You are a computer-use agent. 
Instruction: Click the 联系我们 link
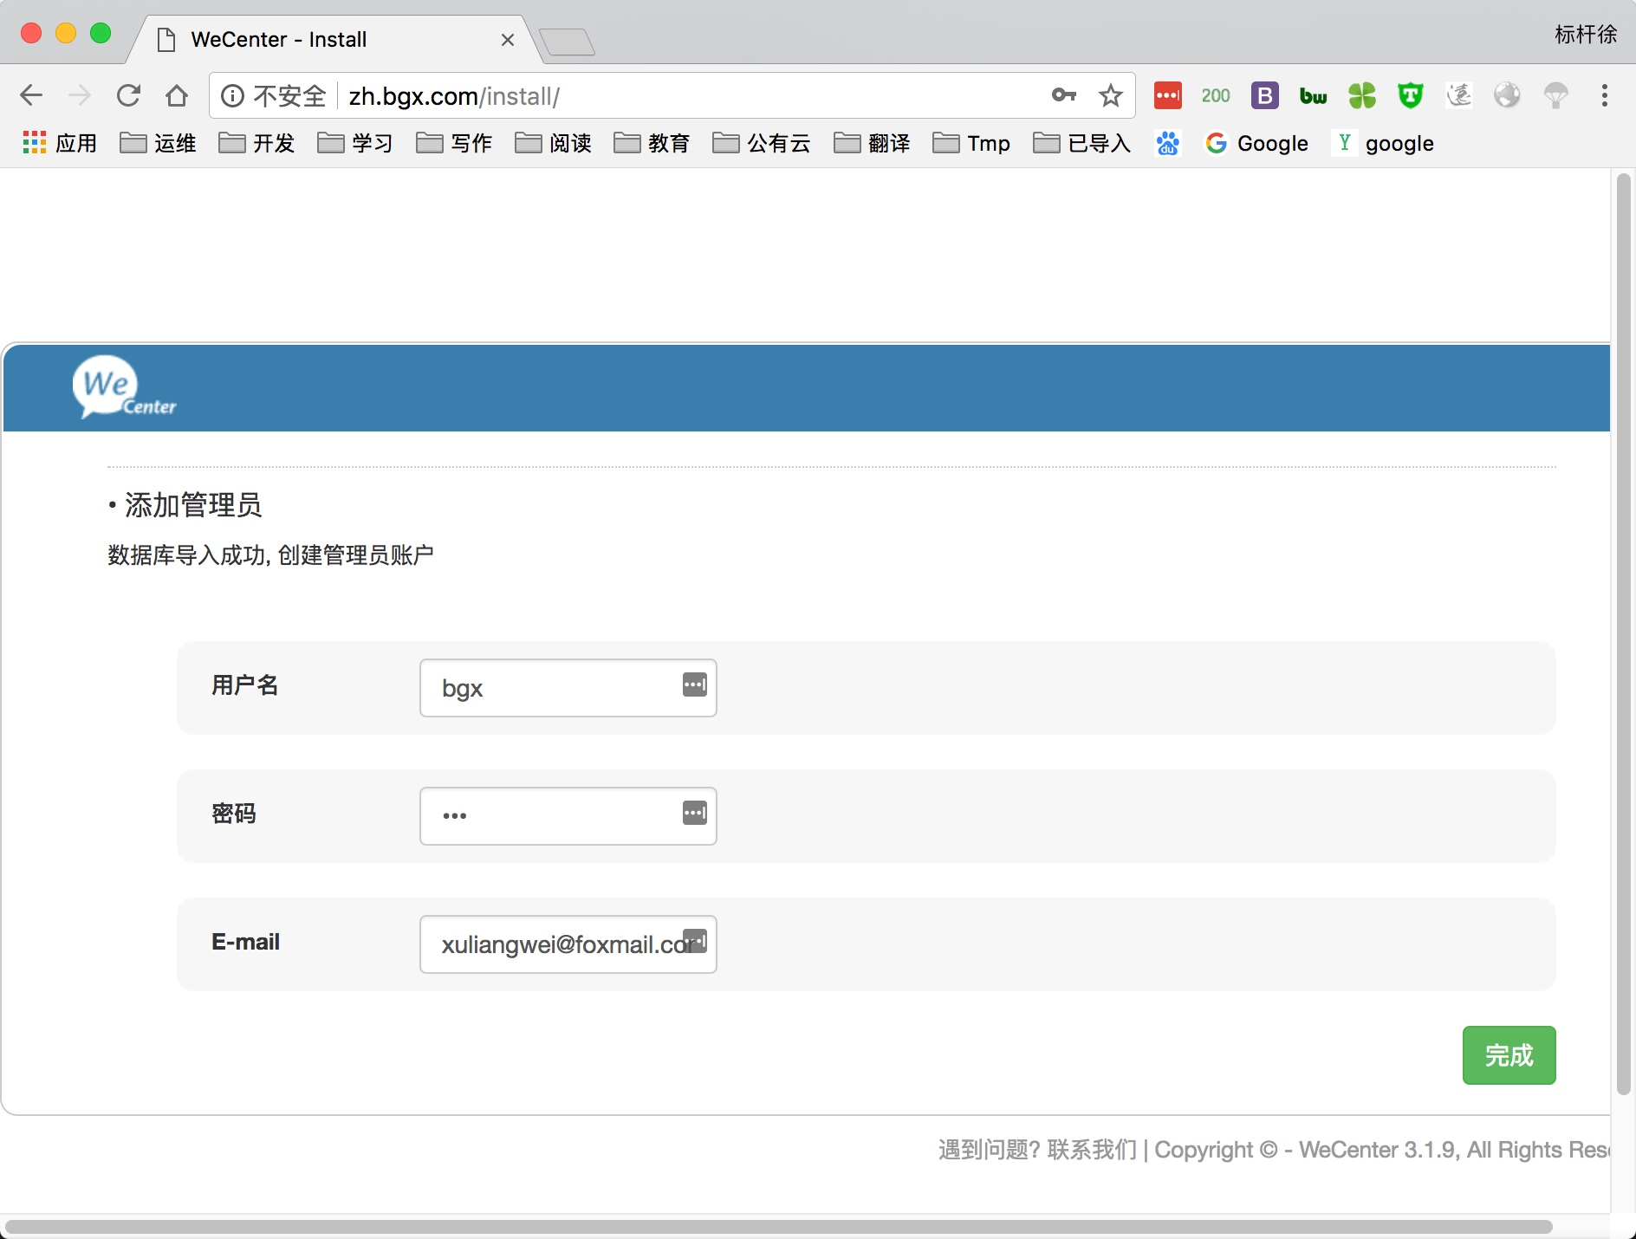click(x=1092, y=1150)
